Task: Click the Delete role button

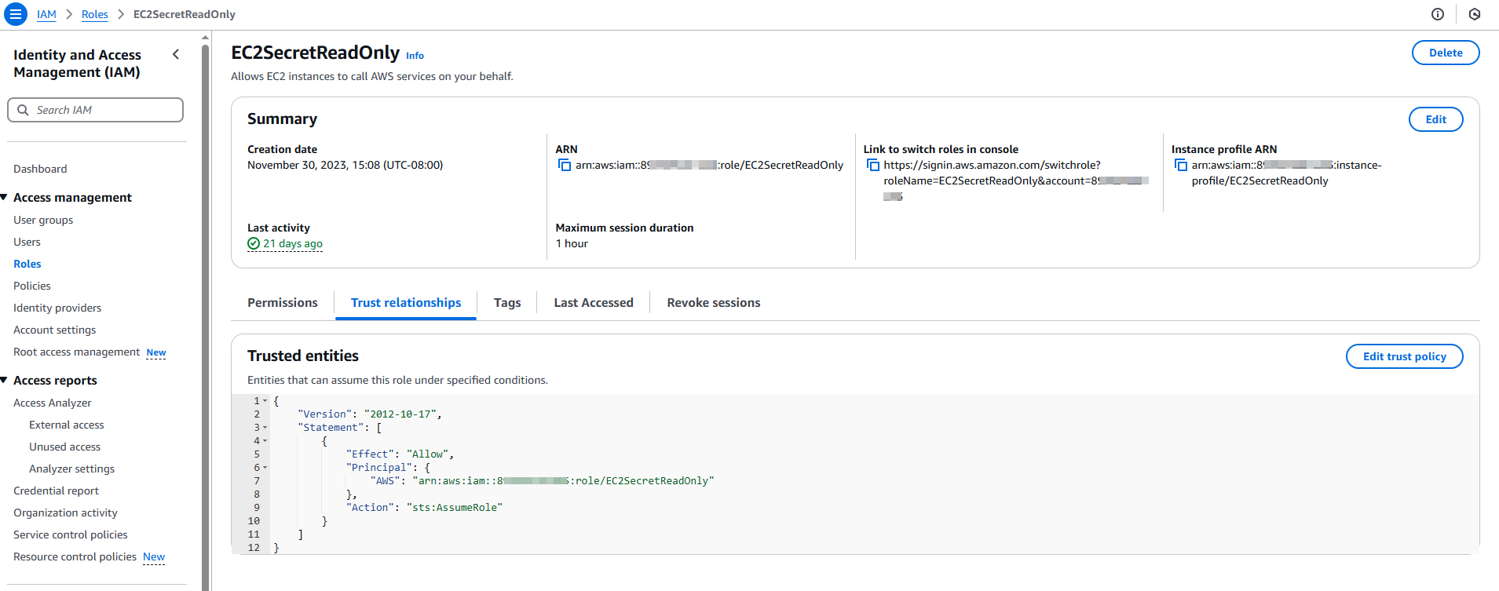Action: [x=1446, y=53]
